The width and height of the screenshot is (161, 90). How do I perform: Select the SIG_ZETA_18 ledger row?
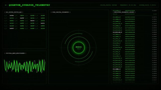click(135, 39)
